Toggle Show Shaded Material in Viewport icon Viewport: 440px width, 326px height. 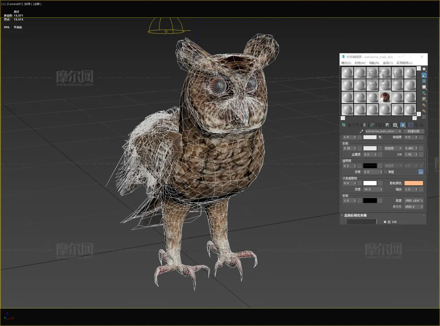(403, 125)
